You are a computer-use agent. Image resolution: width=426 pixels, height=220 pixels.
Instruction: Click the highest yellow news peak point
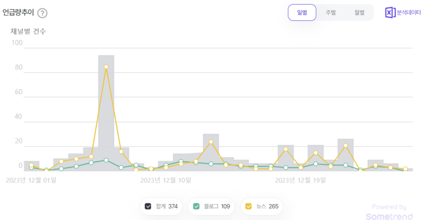(106, 67)
